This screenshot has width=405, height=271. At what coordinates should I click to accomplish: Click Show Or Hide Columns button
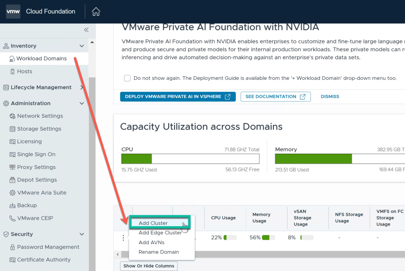click(x=149, y=266)
